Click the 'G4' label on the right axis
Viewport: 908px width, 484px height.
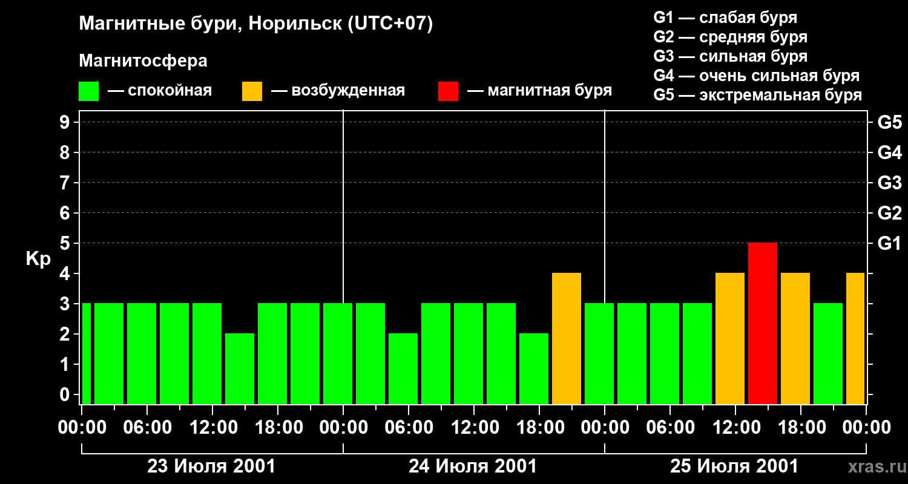[889, 152]
